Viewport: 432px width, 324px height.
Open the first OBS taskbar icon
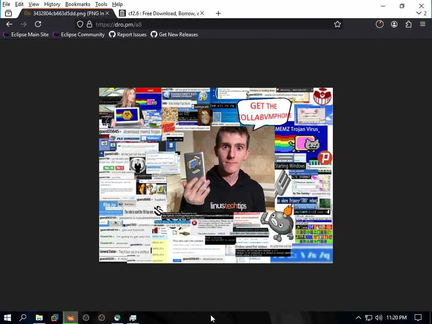86,318
